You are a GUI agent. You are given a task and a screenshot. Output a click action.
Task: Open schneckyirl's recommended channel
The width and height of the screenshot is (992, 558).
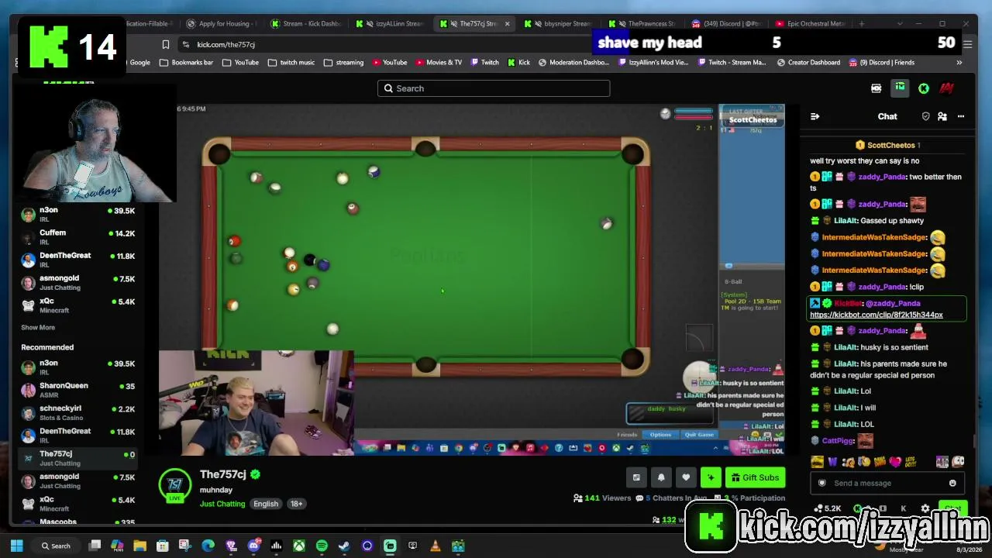77,413
